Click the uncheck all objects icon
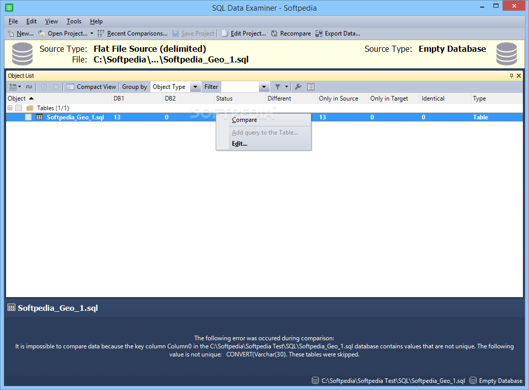 click(56, 87)
